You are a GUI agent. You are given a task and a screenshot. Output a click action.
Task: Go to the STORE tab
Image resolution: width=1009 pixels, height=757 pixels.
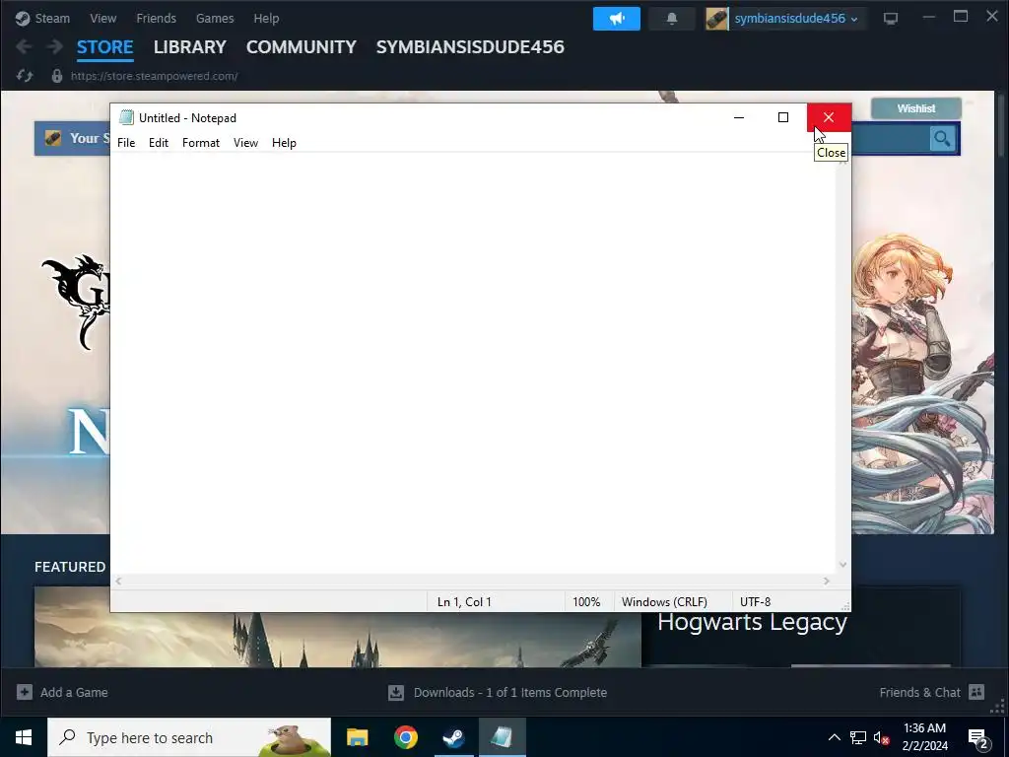click(x=104, y=47)
